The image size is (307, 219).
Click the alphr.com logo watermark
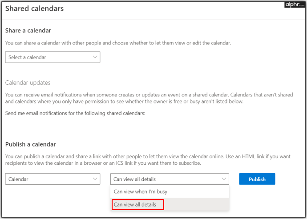(295, 4)
